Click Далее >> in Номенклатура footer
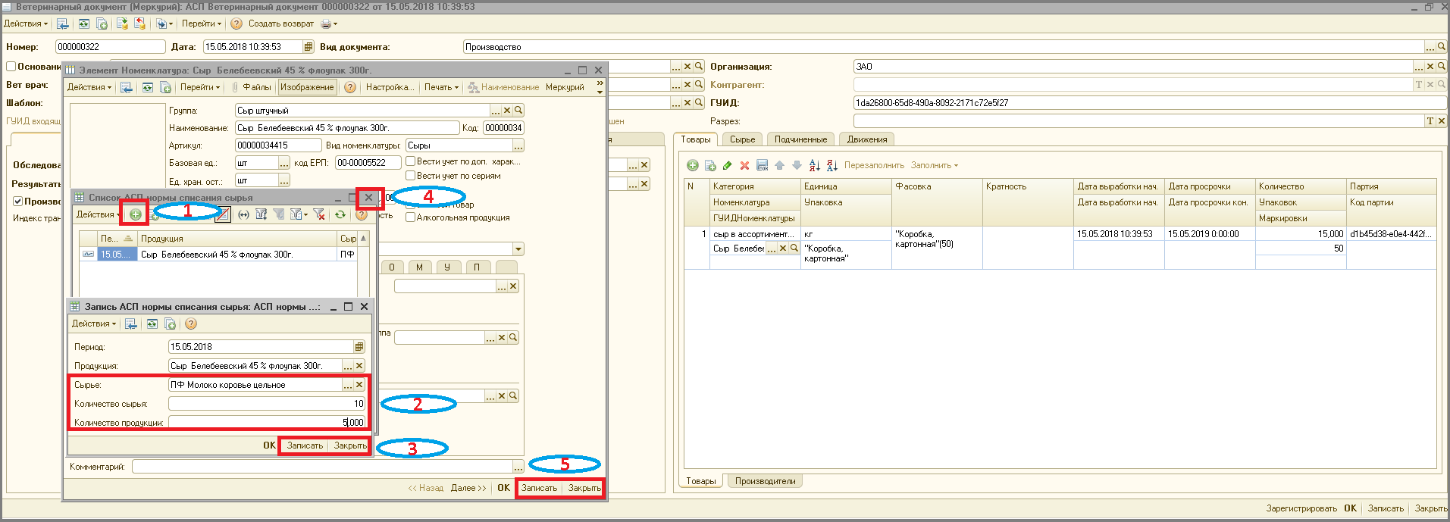The image size is (1450, 522). tap(468, 488)
